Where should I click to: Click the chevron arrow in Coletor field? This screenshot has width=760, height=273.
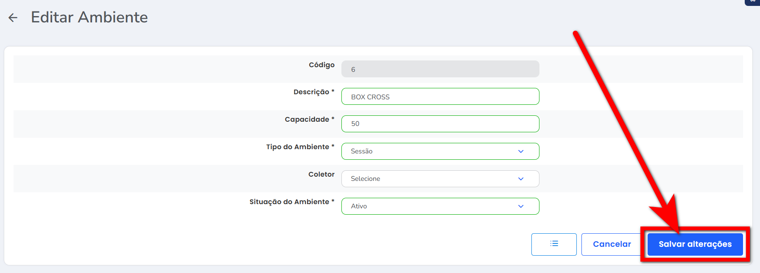pos(521,179)
